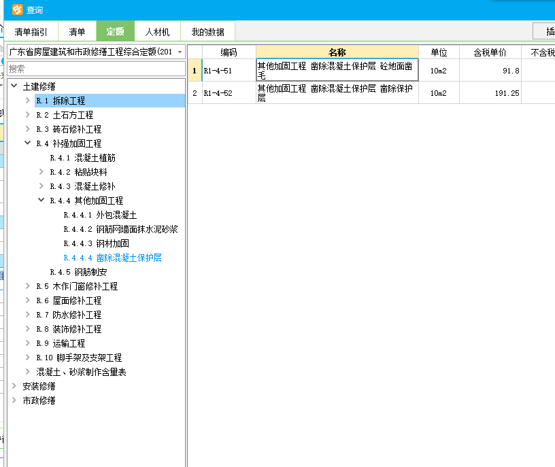Expand the R.4.3 混凝土修补 node
555x467 pixels.
(x=41, y=186)
